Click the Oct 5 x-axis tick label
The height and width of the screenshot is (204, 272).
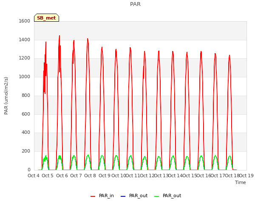[48, 176]
